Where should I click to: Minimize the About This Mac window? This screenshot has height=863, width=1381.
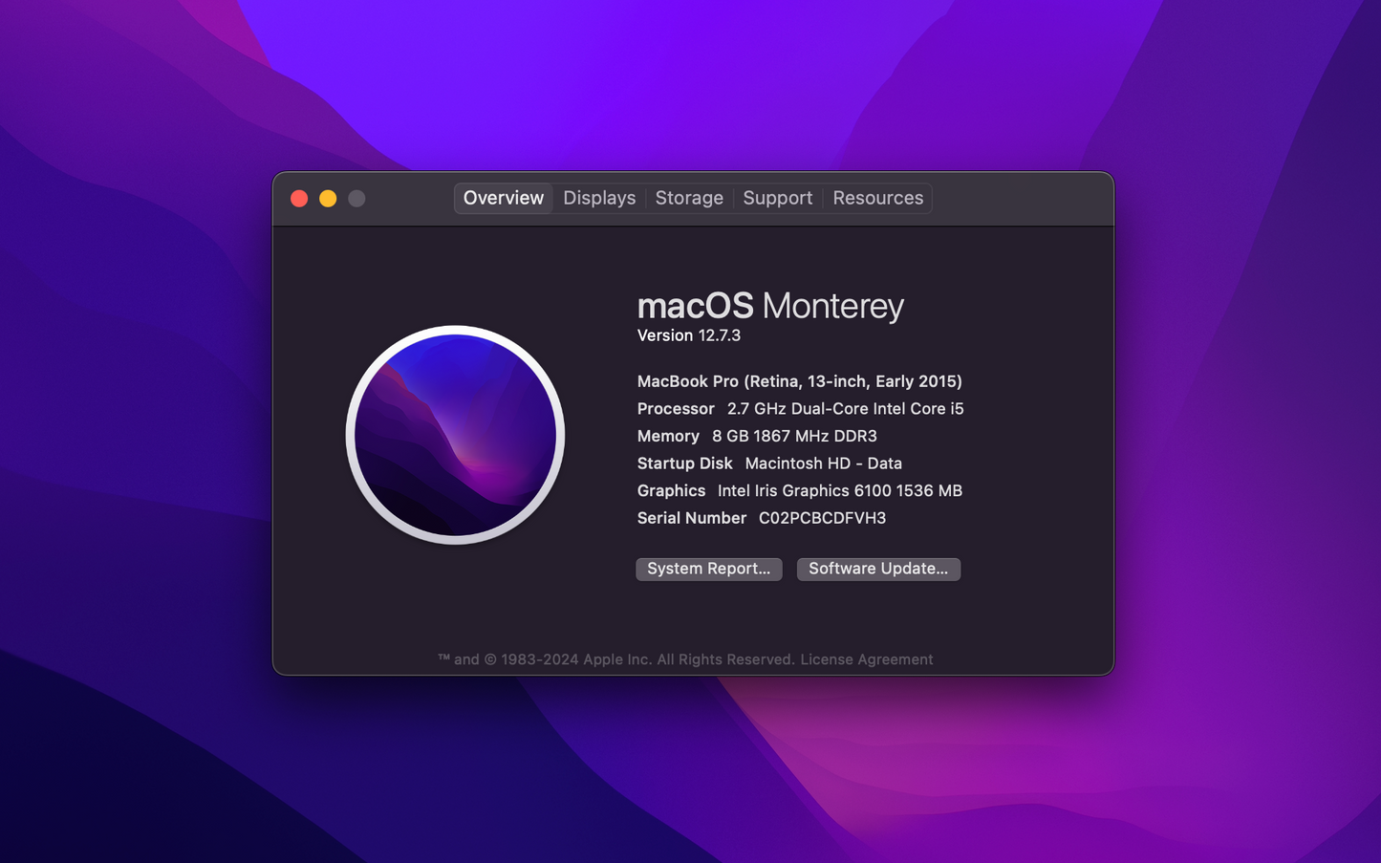point(328,198)
